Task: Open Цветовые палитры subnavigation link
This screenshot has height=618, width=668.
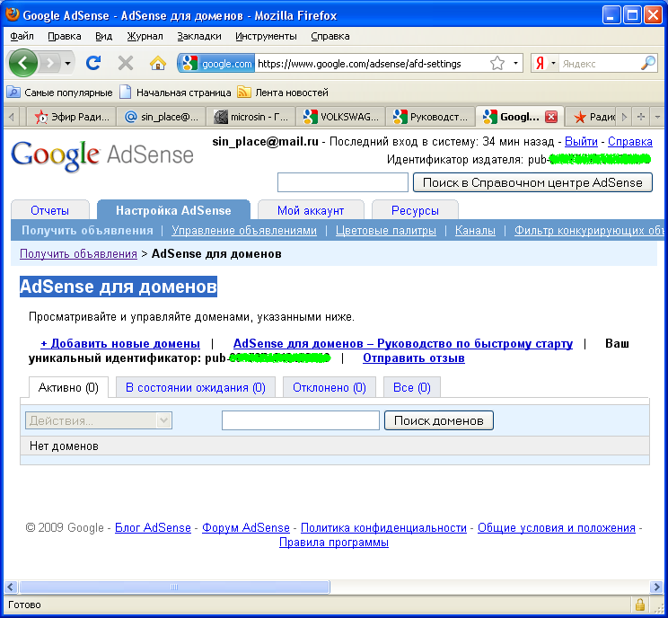Action: pos(386,230)
